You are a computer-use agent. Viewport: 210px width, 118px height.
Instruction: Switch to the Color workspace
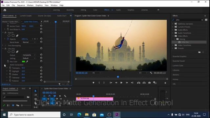pos(95,10)
